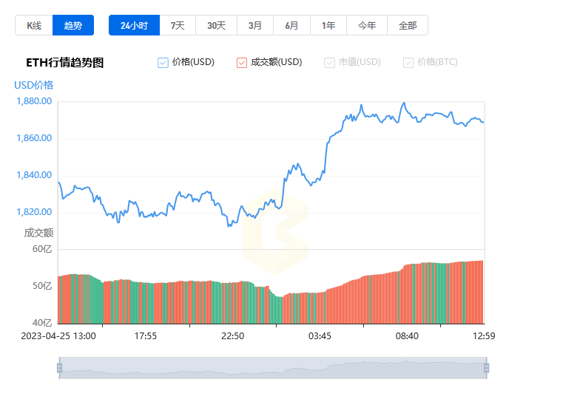Enable the 市值(USD) series checkbox
The height and width of the screenshot is (416, 577).
[x=329, y=63]
